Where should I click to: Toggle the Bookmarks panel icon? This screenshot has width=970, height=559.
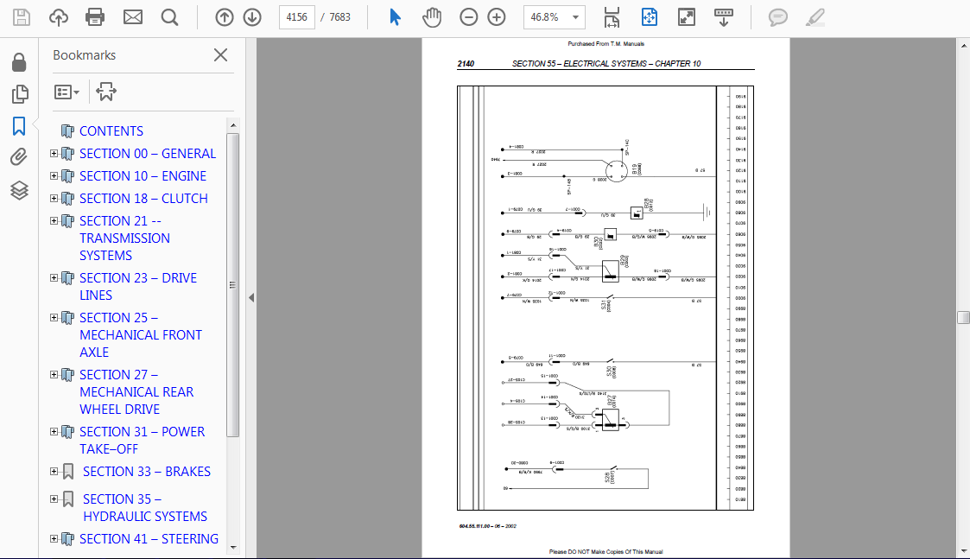point(19,126)
